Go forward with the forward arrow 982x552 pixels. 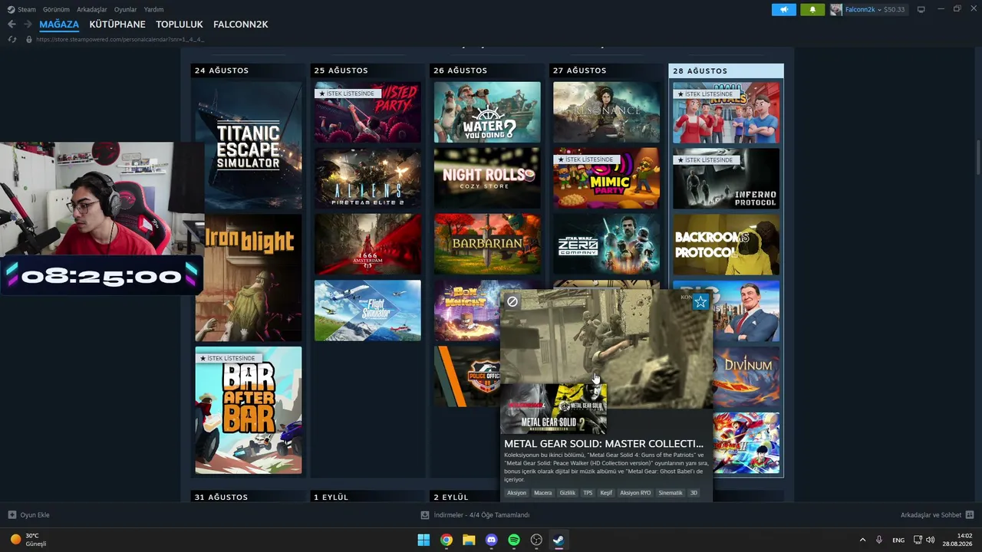28,25
